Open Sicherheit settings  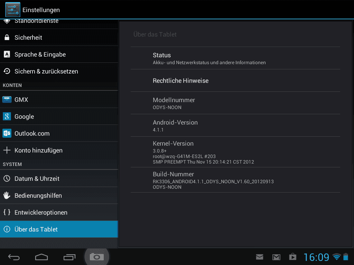pos(59,37)
